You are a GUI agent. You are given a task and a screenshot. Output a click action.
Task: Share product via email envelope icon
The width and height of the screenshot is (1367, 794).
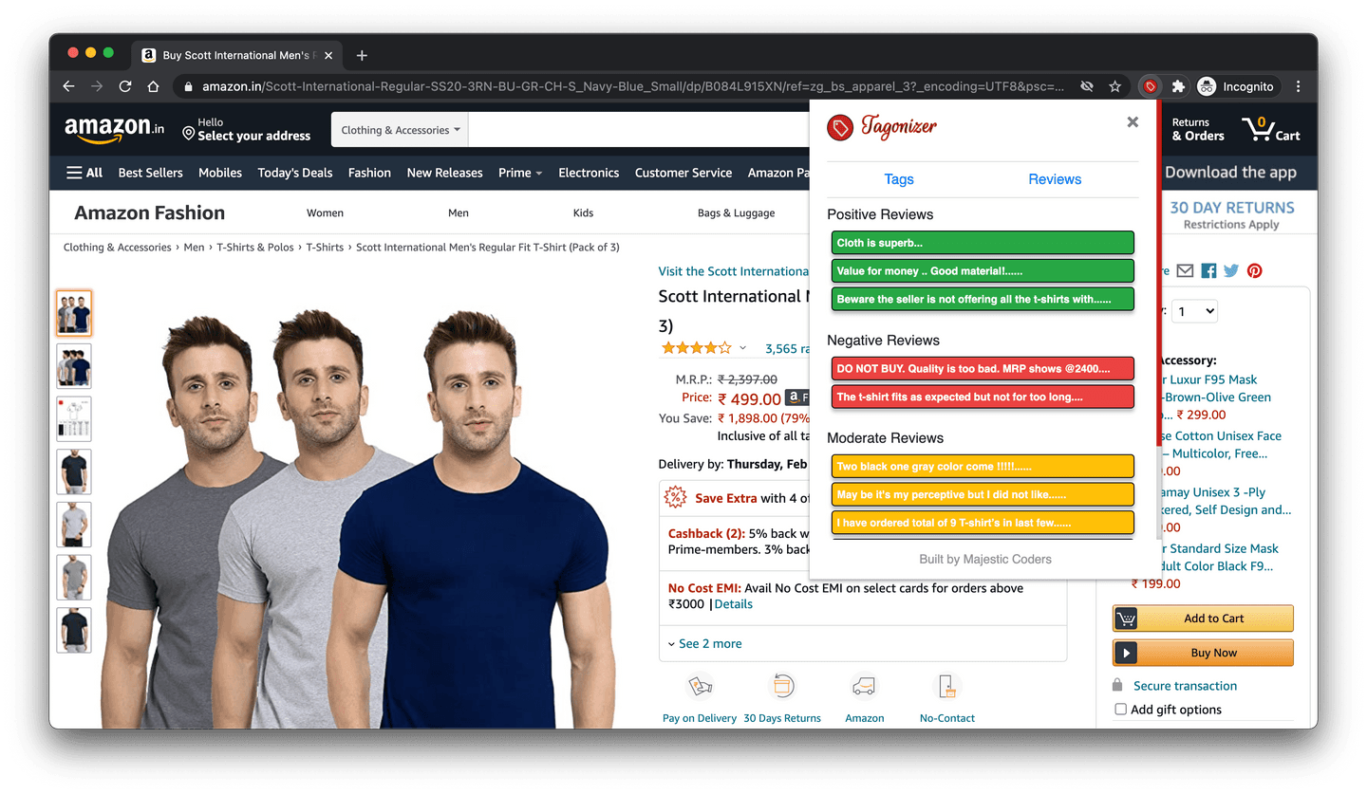tap(1185, 270)
